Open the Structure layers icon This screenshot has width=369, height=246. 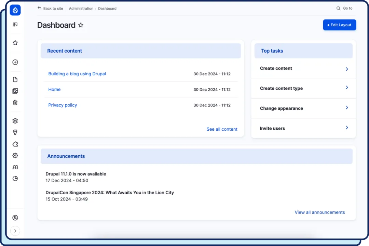click(x=15, y=120)
